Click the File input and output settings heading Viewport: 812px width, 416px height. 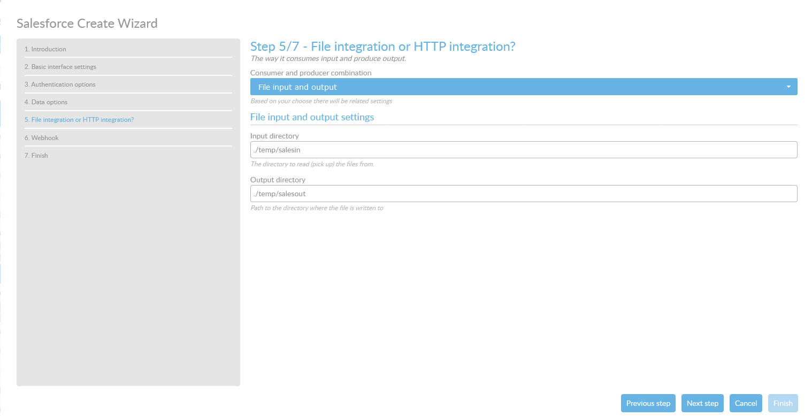point(312,117)
